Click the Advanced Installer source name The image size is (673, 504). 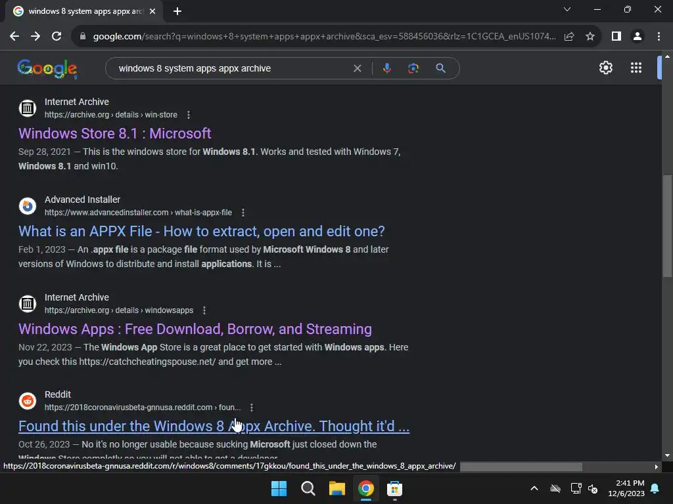(82, 199)
